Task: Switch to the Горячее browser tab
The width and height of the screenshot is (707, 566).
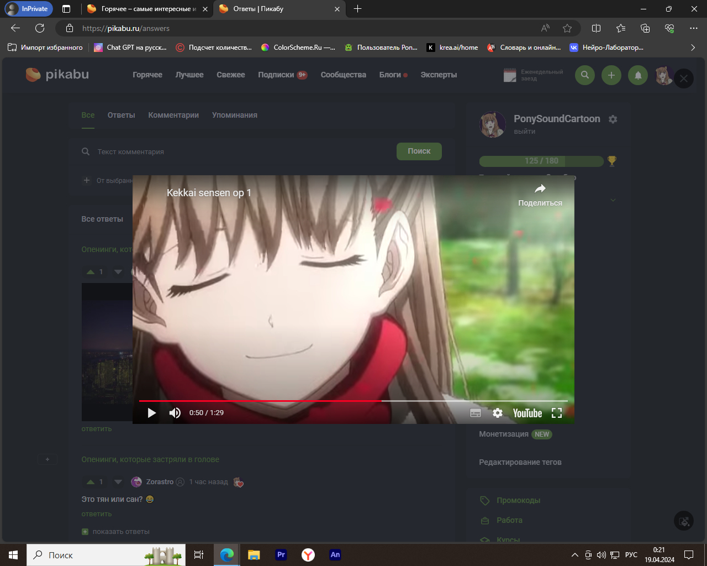Action: click(147, 9)
